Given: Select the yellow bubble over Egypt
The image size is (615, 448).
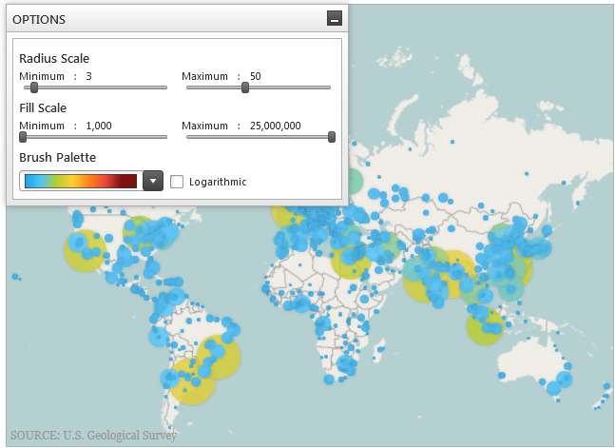Looking at the screenshot, I should [351, 260].
